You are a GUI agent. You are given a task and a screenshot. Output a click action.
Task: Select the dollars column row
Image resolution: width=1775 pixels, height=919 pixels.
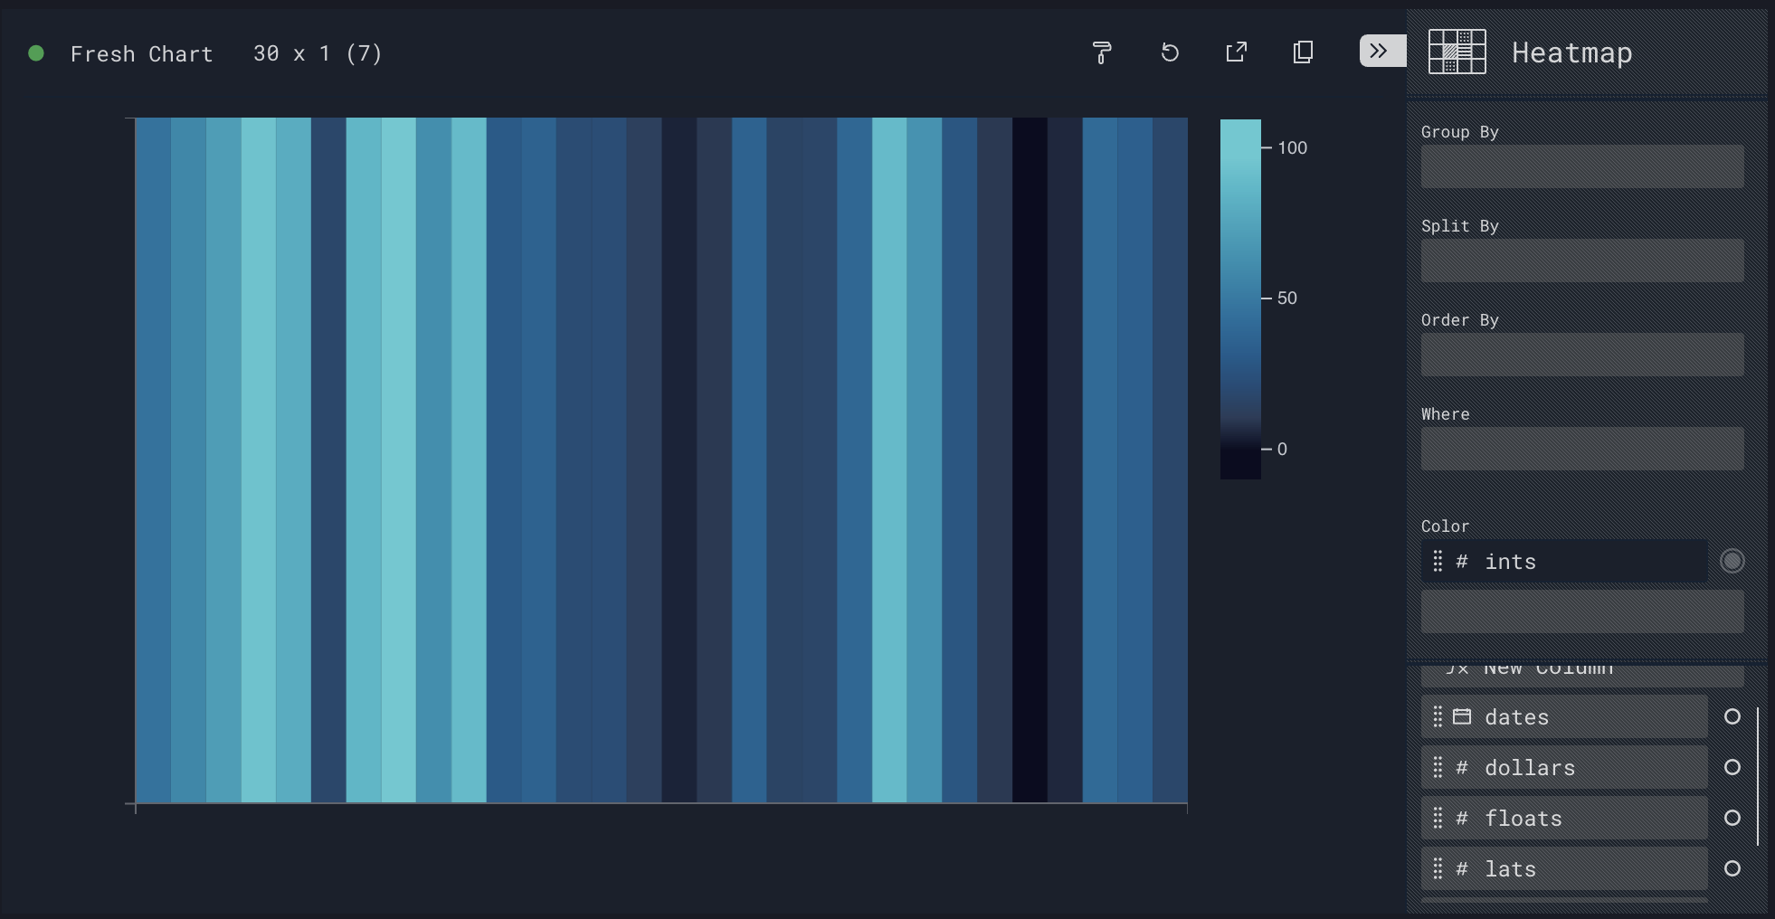(x=1564, y=768)
